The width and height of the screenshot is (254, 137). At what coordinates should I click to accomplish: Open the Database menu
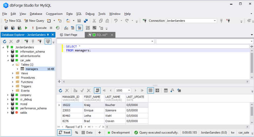[x=36, y=14]
